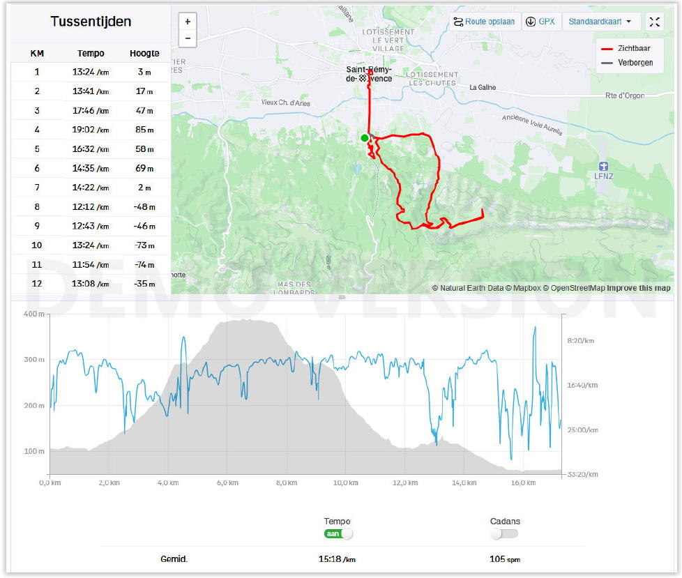This screenshot has width=682, height=578.
Task: Zoom in on the map with plus button
Action: click(x=188, y=22)
